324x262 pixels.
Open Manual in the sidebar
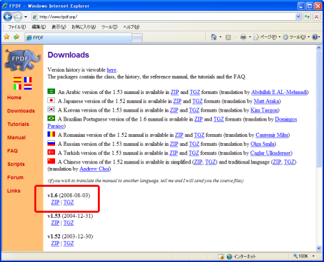(16, 137)
